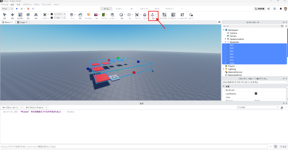Image resolution: width=288 pixels, height=154 pixels.
Task: Click the 共同作業 collaborate button
Action: [259, 9]
